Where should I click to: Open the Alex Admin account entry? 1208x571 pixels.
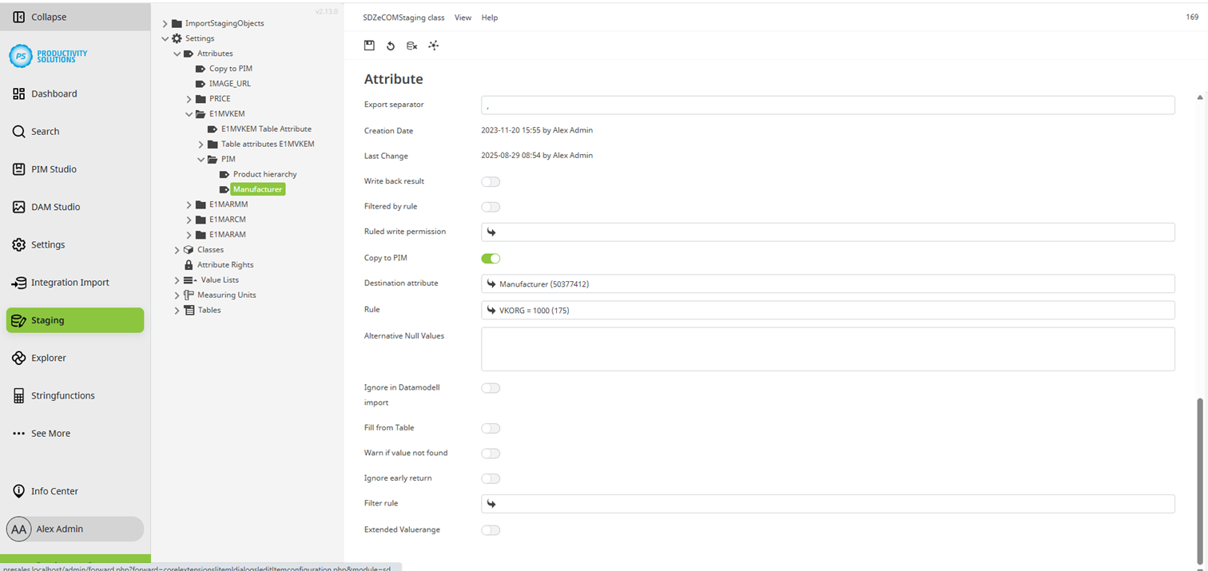74,529
